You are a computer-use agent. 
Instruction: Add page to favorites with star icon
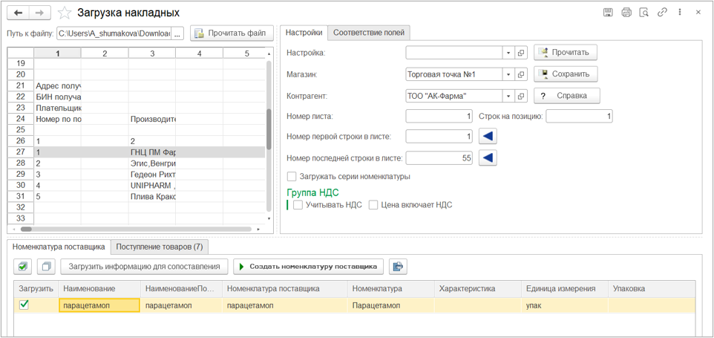tap(65, 13)
